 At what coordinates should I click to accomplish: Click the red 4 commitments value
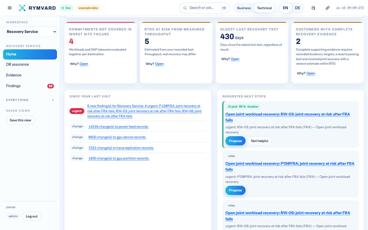pos(71,41)
